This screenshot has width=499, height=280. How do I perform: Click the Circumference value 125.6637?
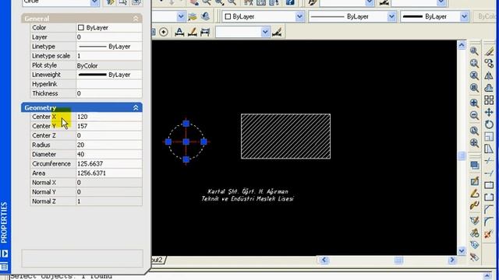(x=109, y=164)
